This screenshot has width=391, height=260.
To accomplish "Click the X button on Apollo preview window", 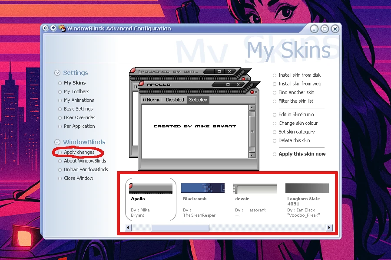I will 238,84.
